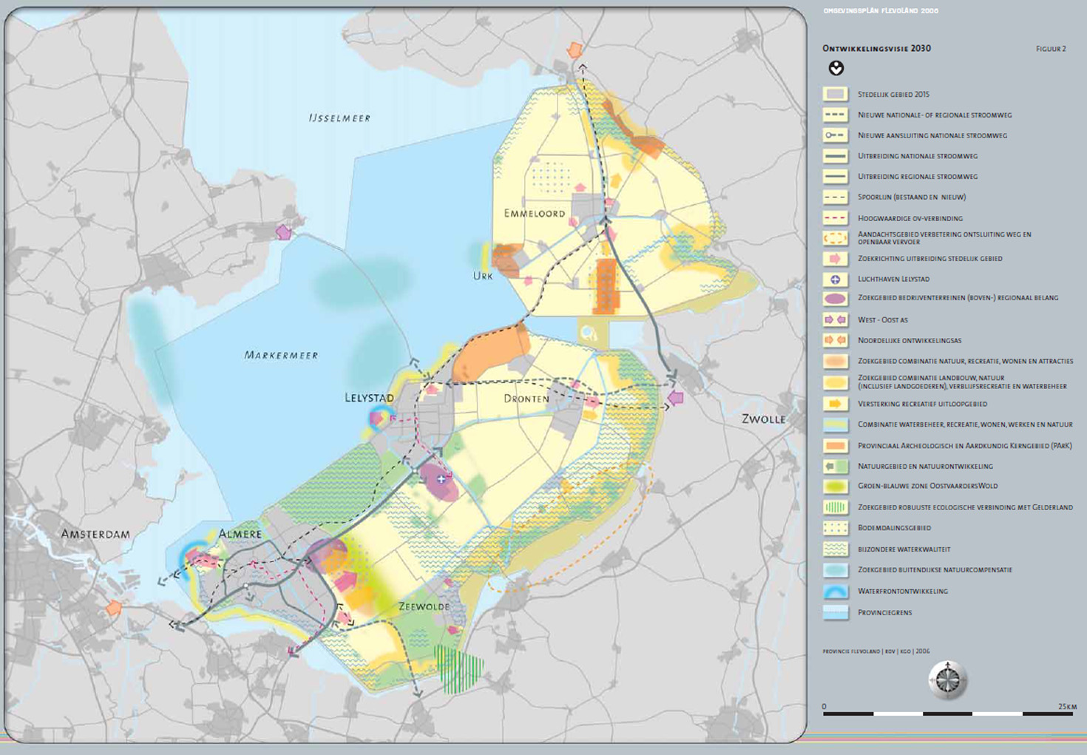Screen dimensions: 1087x755
Task: Click the orange arrow marker near Amsterdam
Action: click(x=114, y=608)
